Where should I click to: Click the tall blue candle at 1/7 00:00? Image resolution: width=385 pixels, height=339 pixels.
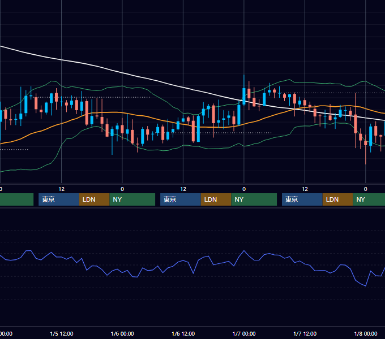pyautogui.click(x=244, y=96)
